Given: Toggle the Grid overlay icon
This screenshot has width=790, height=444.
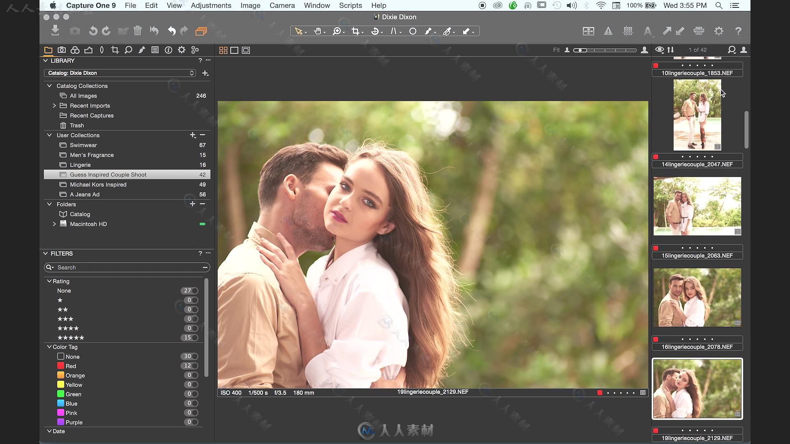Looking at the screenshot, I should pos(628,31).
